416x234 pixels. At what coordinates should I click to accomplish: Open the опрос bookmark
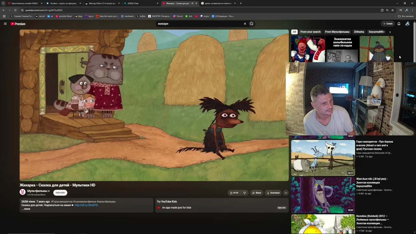click(x=204, y=16)
